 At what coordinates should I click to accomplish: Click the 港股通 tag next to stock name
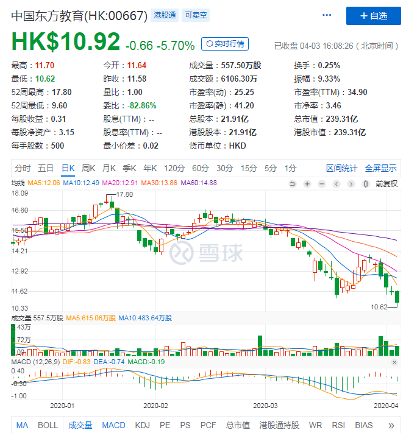163,16
